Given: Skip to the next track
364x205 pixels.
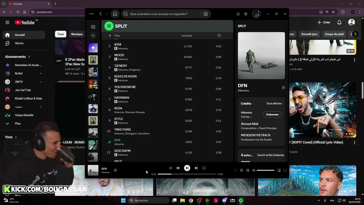Looking at the screenshot, I should click(196, 168).
